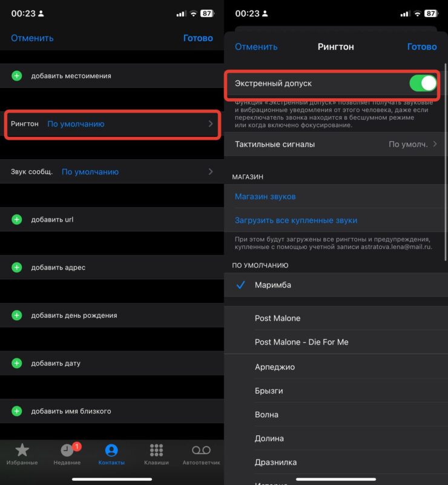Tap the green plus next to добавить местоимения
The image size is (448, 485).
[x=17, y=76]
